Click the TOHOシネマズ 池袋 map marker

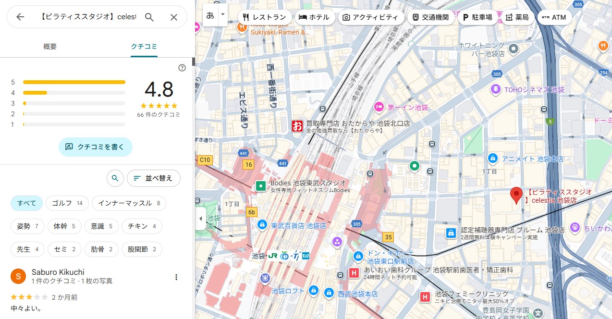[x=495, y=89]
